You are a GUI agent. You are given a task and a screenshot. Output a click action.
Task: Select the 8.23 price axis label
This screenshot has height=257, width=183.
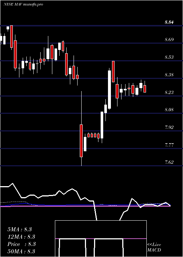point(169,92)
